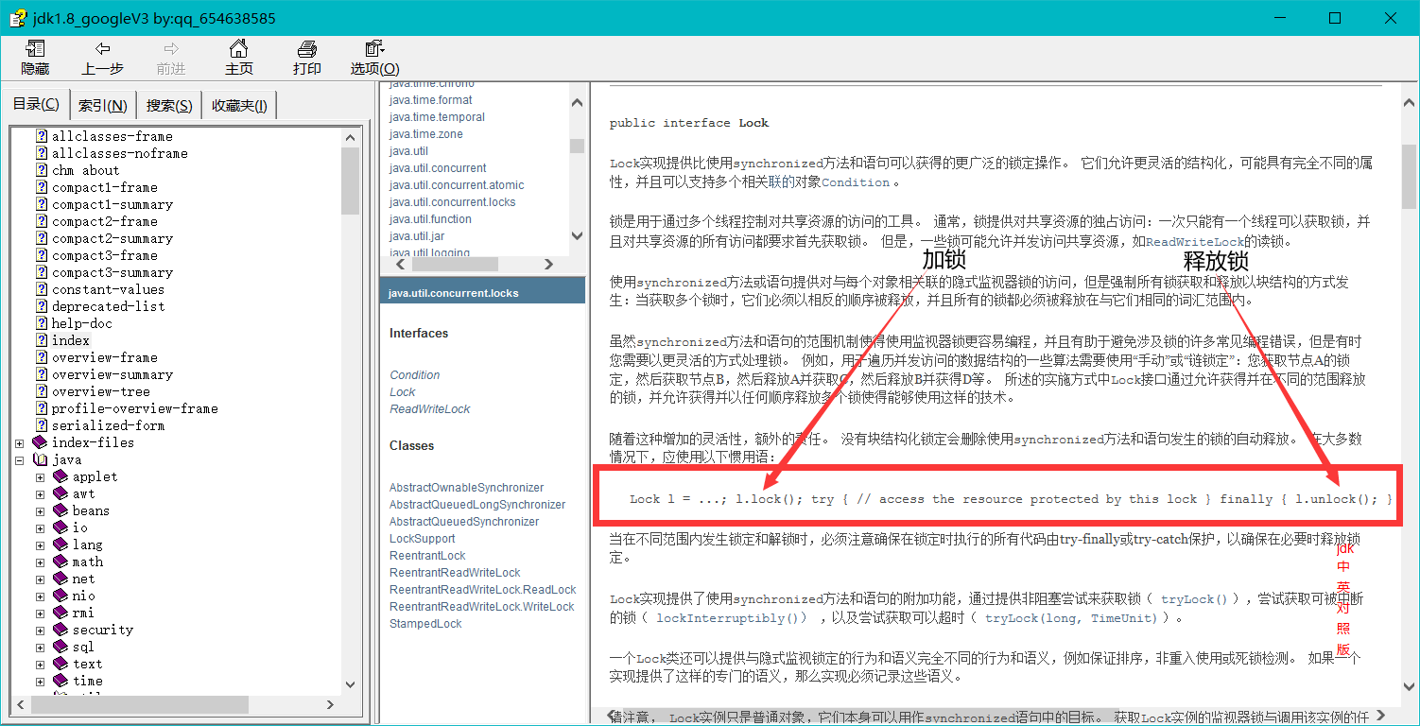
Task: Select the compact2-summary tree item
Action: click(x=113, y=238)
